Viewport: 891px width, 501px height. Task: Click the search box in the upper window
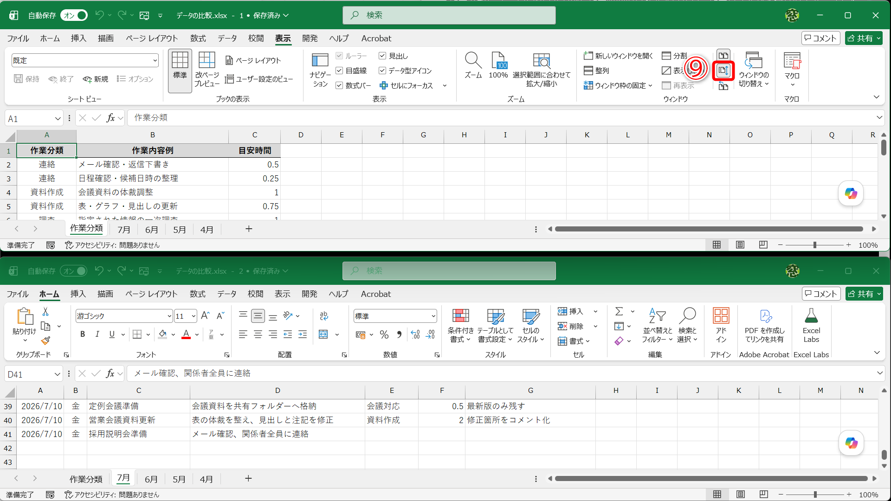click(449, 15)
